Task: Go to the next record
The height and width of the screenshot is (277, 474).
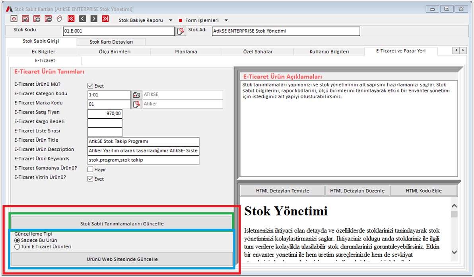Action: click(94, 19)
